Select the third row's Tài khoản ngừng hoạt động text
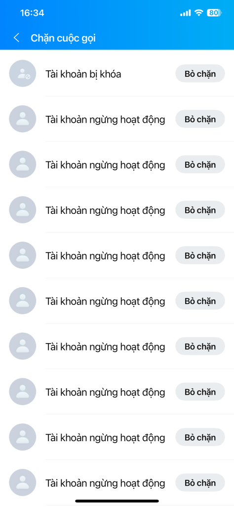 (105, 165)
